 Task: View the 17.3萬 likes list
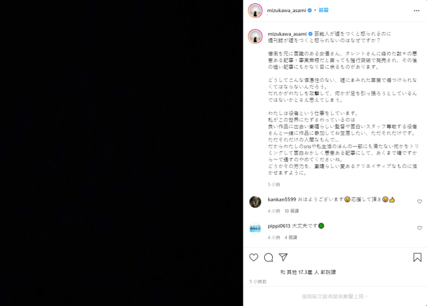[308, 272]
